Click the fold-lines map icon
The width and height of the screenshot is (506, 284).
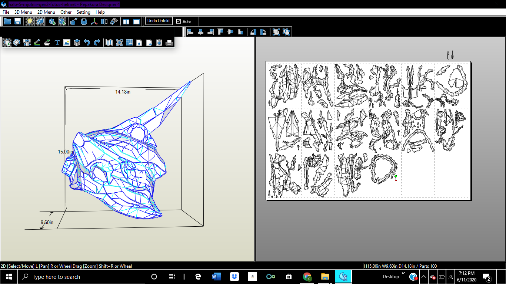click(x=109, y=43)
